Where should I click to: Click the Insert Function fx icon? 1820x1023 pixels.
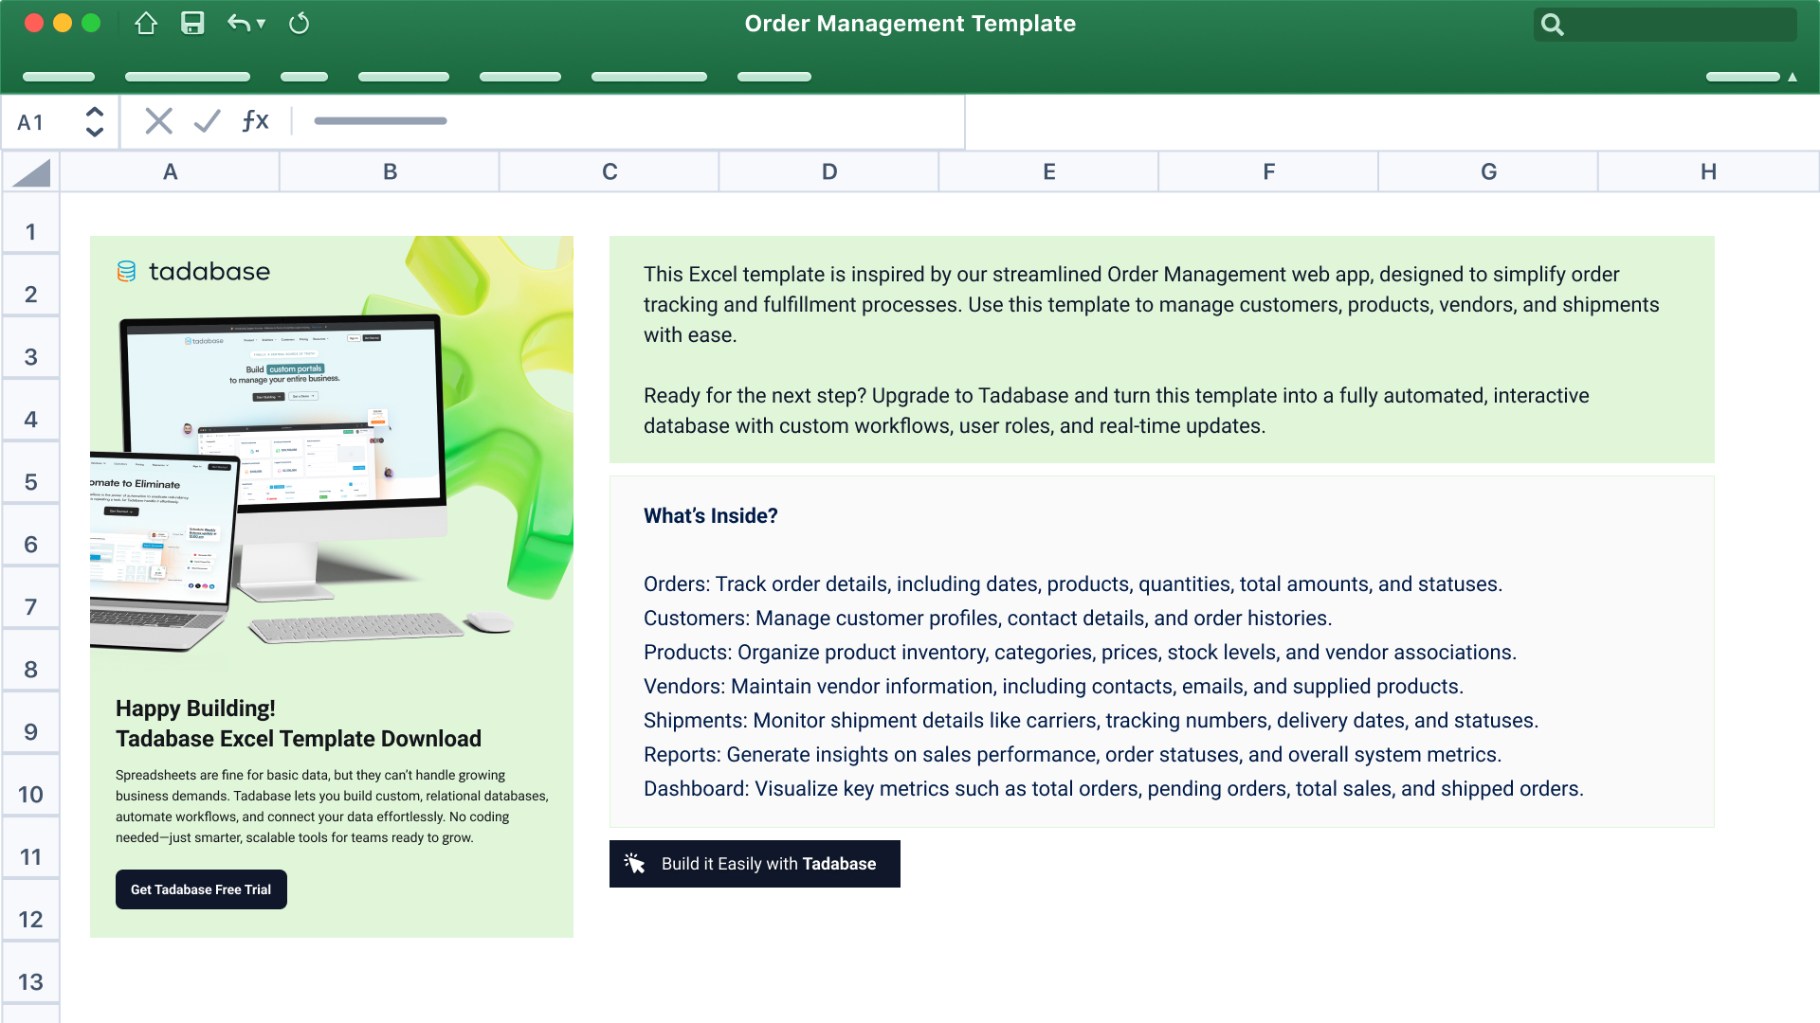tap(255, 120)
